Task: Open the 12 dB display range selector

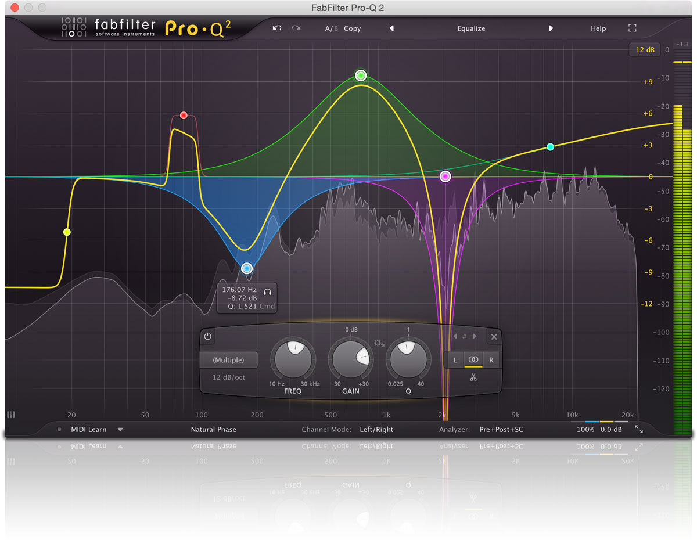Action: pyautogui.click(x=645, y=50)
